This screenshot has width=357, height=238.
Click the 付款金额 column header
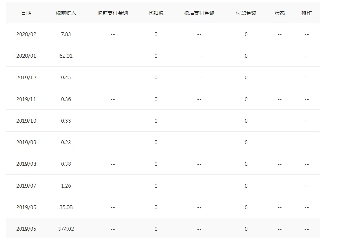246,13
